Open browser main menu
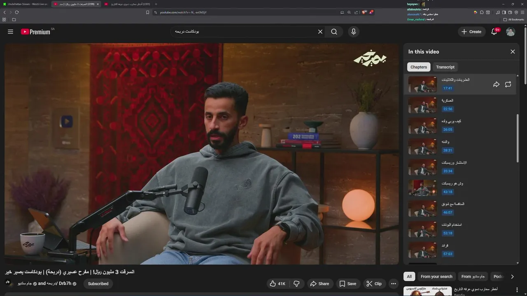The image size is (527, 296). click(x=522, y=12)
